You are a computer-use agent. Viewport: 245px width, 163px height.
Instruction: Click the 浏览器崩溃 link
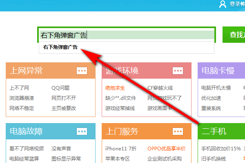(22, 98)
